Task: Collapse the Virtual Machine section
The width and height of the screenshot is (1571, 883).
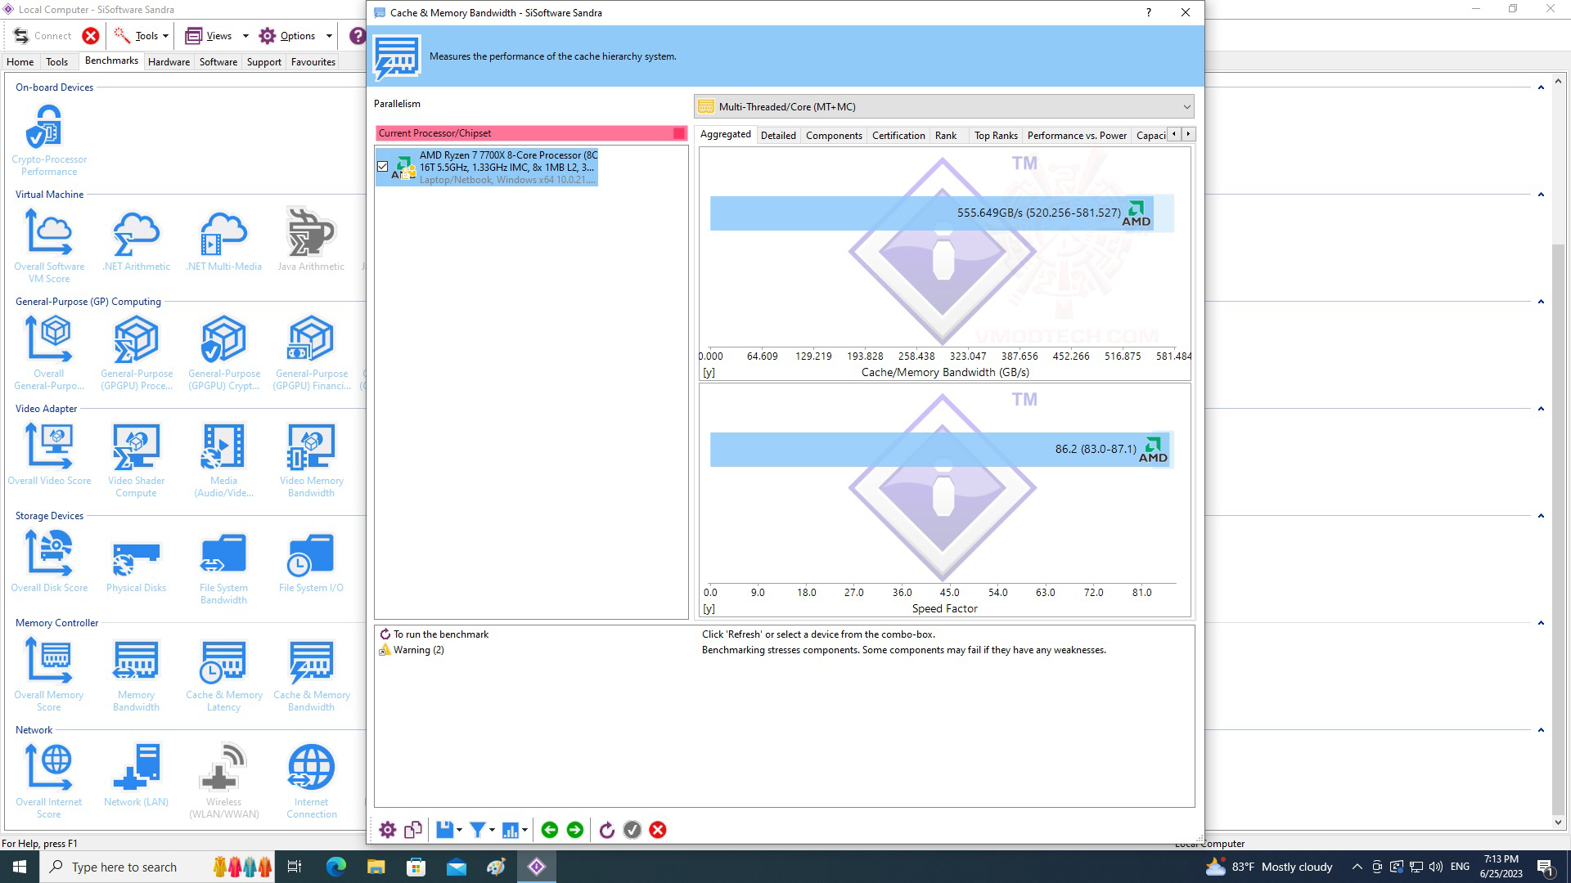Action: (1541, 195)
